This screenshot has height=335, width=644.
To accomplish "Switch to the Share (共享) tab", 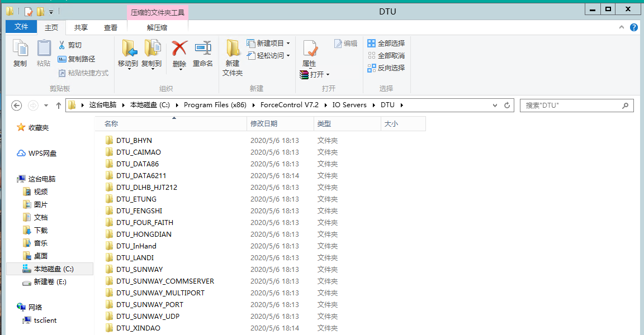I will (81, 27).
